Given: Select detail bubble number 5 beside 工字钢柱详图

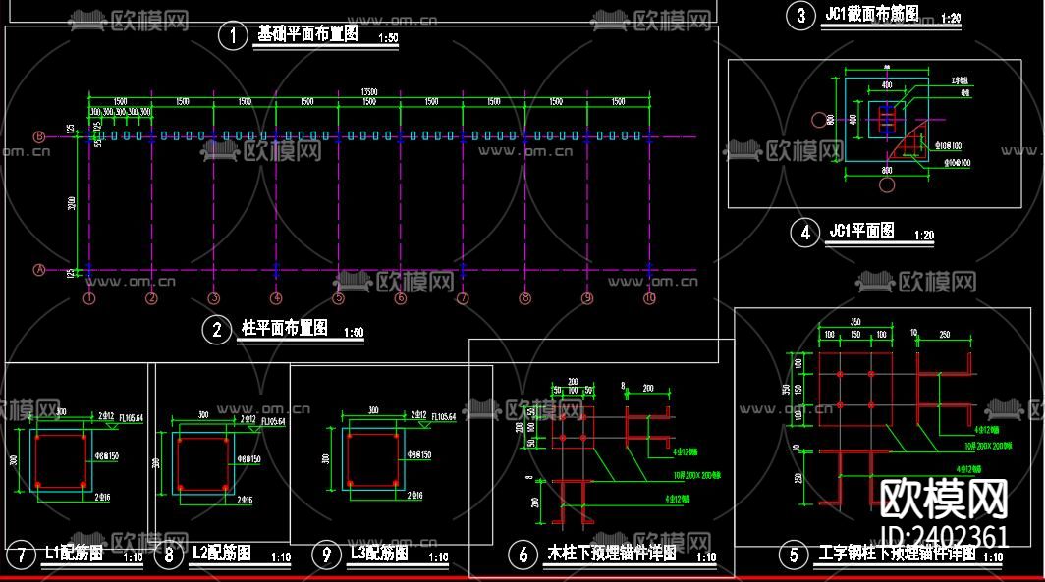Looking at the screenshot, I should coord(792,555).
